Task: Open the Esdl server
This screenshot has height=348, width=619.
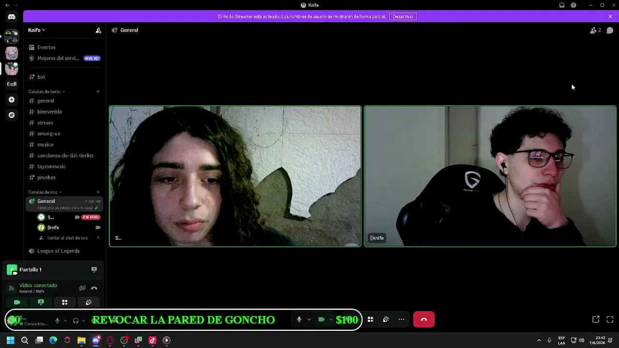Action: [x=12, y=84]
